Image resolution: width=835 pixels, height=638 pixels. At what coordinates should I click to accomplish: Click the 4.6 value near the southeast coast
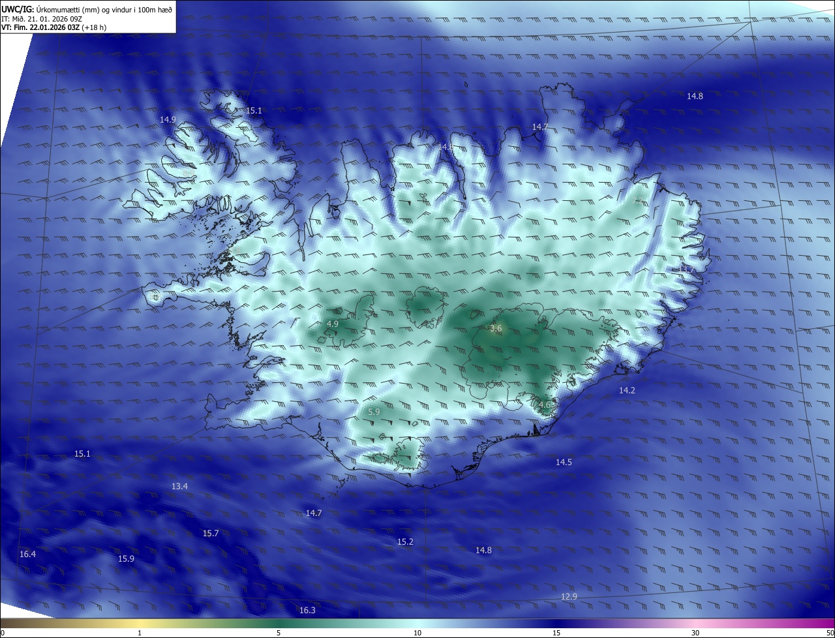click(545, 404)
